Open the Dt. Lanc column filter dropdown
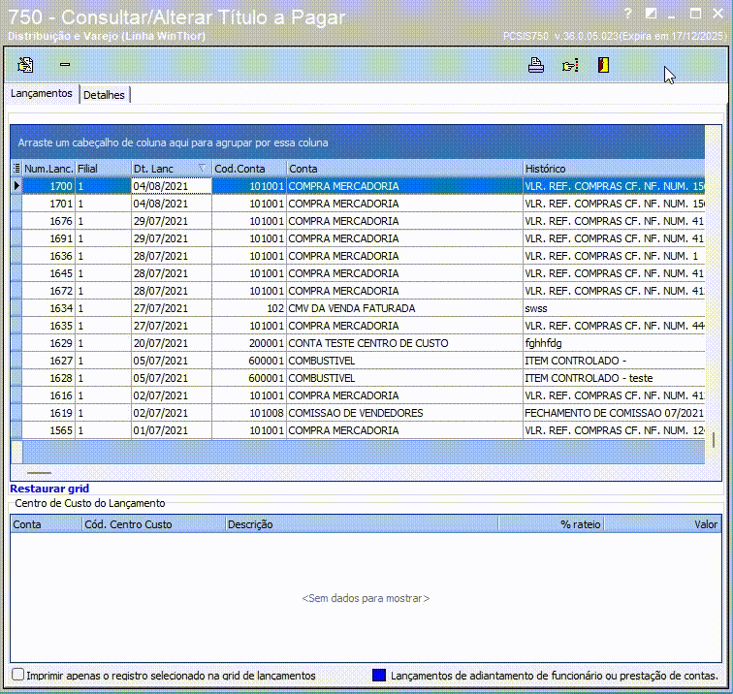This screenshot has width=733, height=694. point(202,169)
